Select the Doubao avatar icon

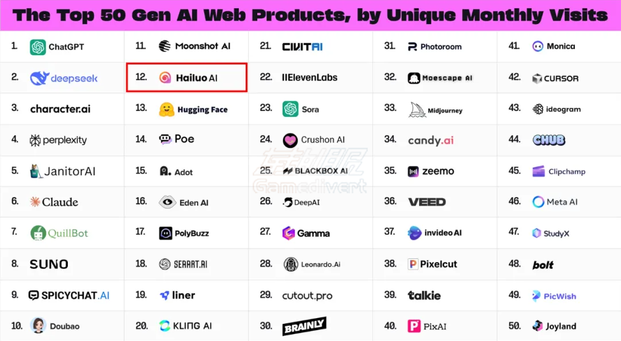point(38,325)
